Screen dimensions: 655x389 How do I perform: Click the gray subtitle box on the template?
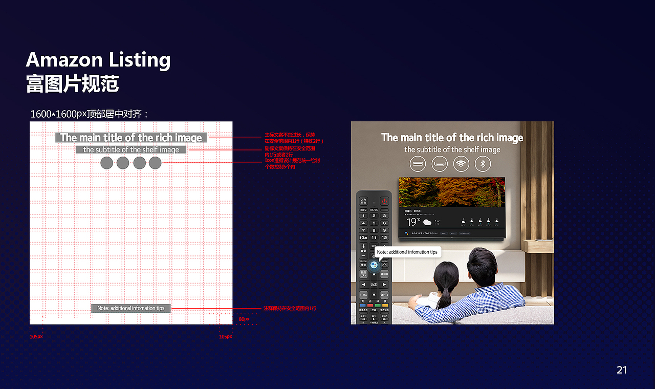(131, 149)
